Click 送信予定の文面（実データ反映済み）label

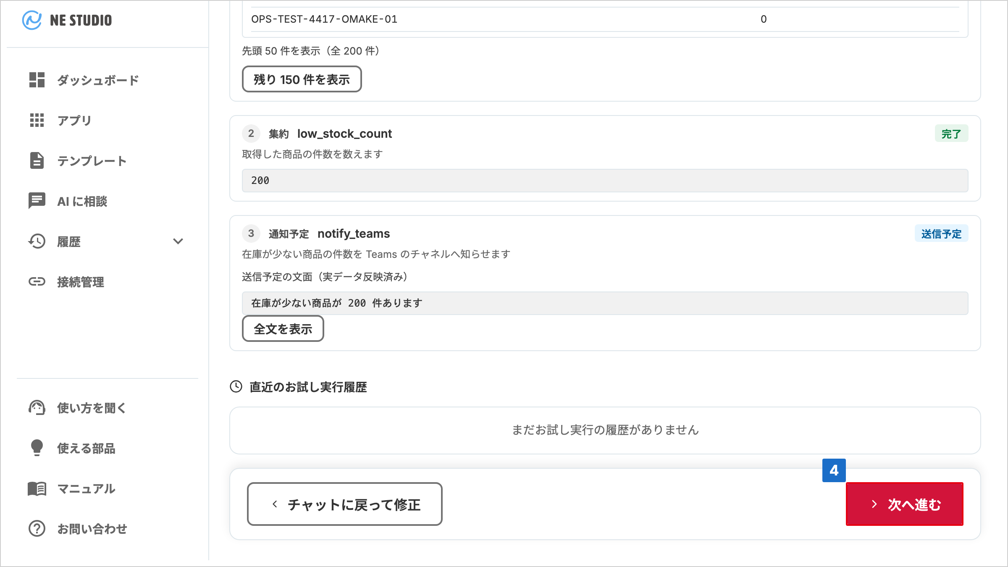click(x=324, y=277)
